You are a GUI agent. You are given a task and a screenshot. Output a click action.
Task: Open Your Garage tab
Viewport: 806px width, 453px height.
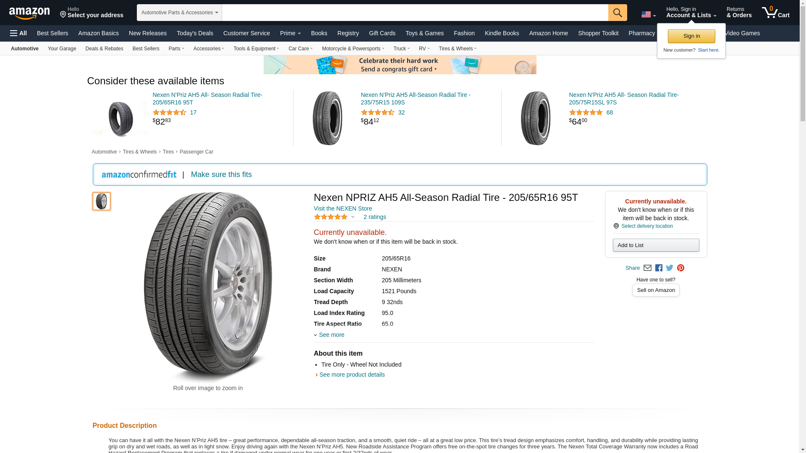click(x=62, y=49)
